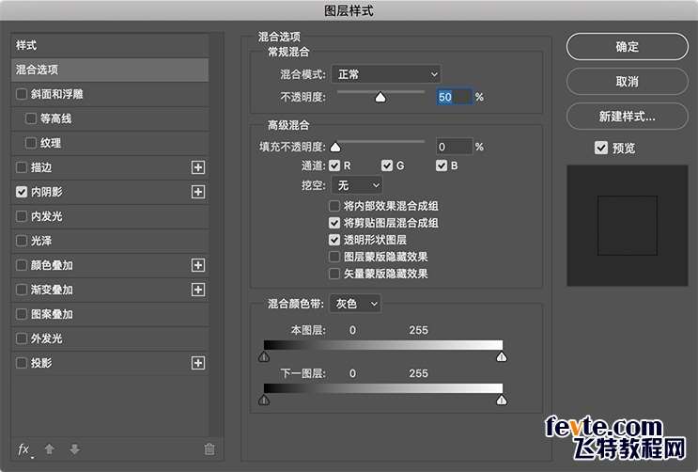Click 下一图层 black point slider
Image resolution: width=698 pixels, height=472 pixels.
264,400
